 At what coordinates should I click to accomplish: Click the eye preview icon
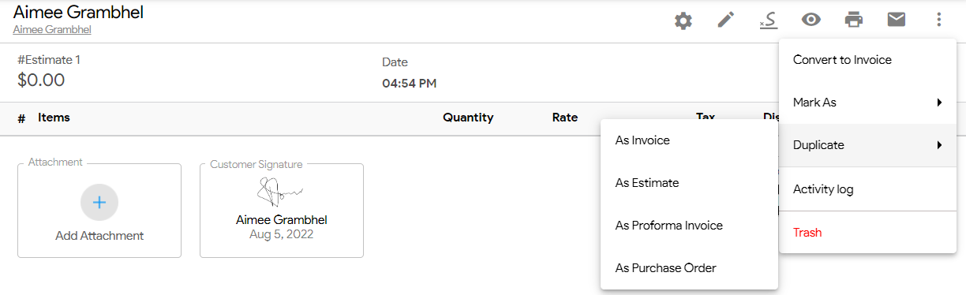[x=811, y=21]
